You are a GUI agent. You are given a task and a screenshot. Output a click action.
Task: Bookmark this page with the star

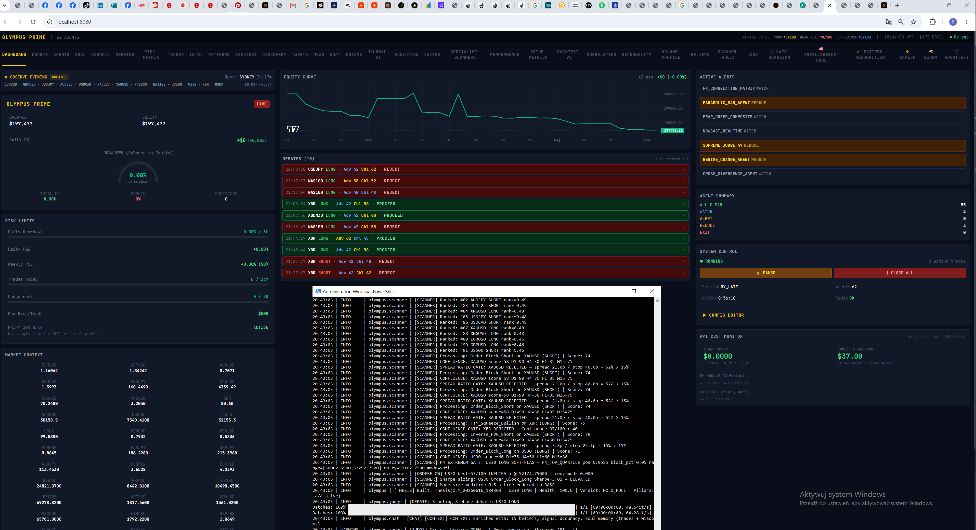point(914,22)
